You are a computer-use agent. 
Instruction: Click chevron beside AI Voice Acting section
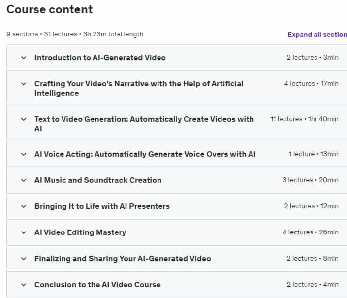tap(24, 154)
